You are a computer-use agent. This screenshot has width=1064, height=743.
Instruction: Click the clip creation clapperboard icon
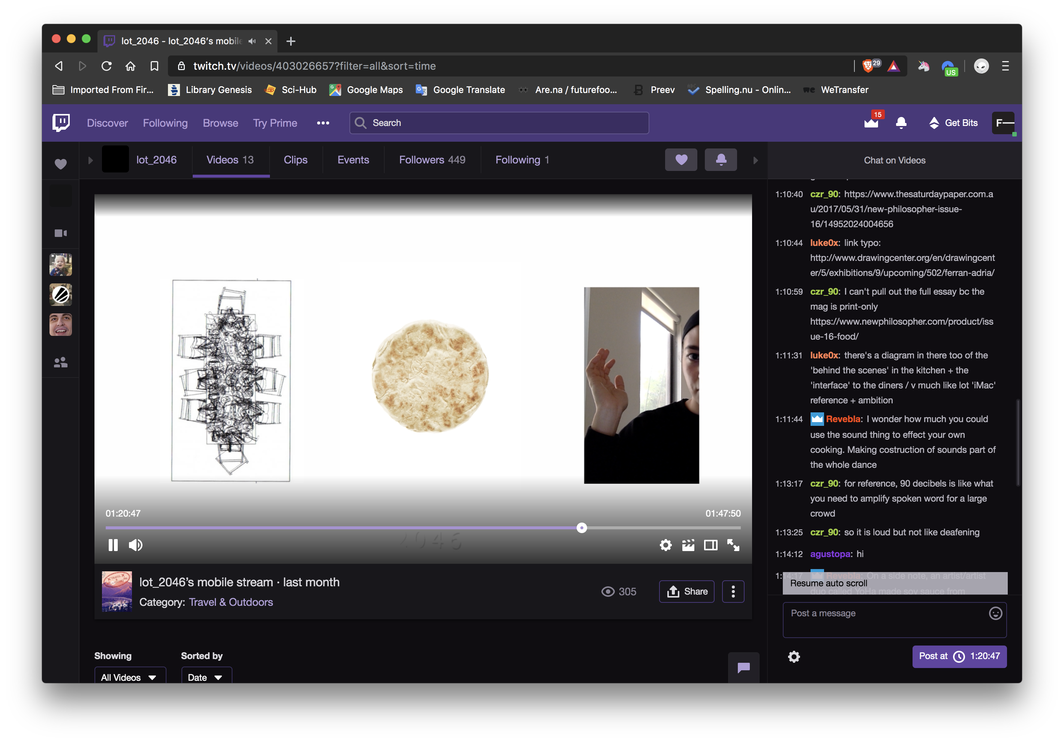click(x=688, y=545)
